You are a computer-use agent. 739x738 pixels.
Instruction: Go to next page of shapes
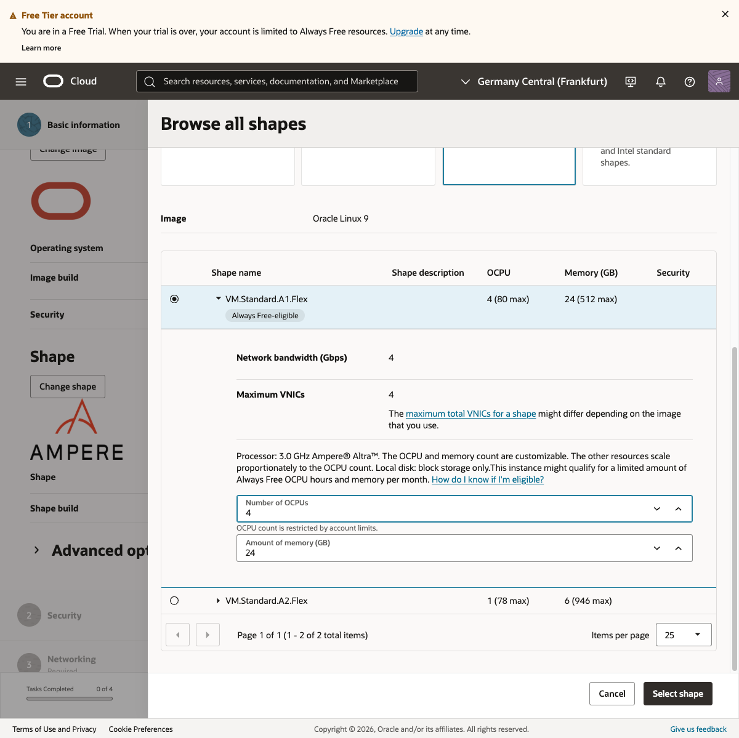208,635
